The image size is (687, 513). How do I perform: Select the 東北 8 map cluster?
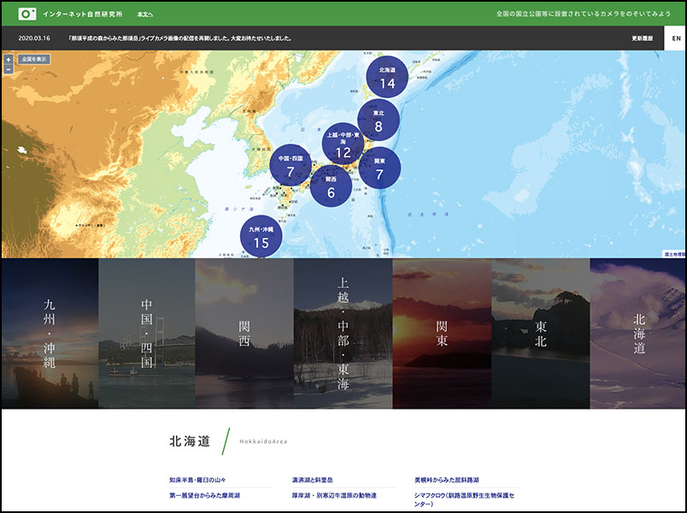(379, 121)
